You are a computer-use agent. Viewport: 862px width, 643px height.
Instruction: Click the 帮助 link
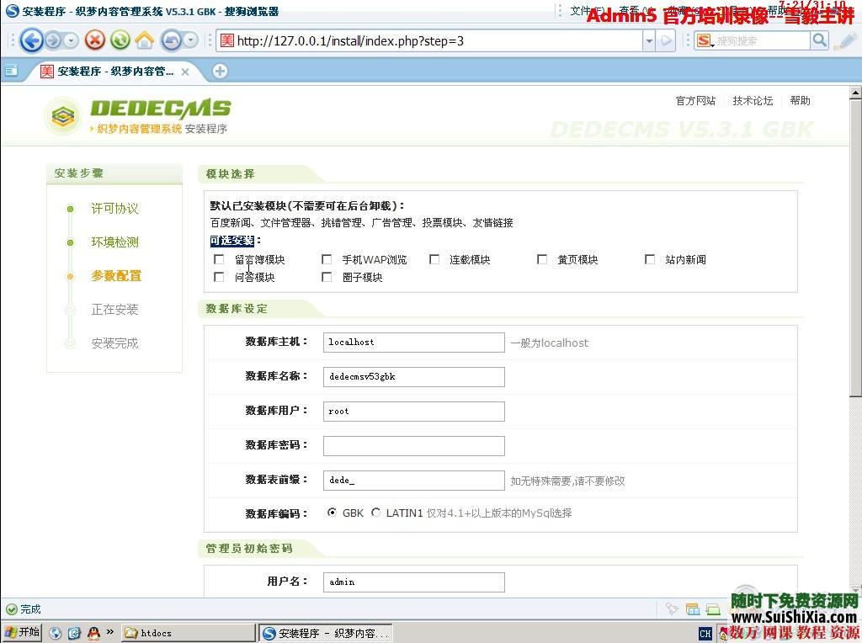[800, 100]
